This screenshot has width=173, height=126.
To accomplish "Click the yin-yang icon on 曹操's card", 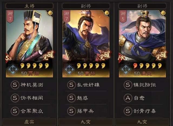I will 107,13.
